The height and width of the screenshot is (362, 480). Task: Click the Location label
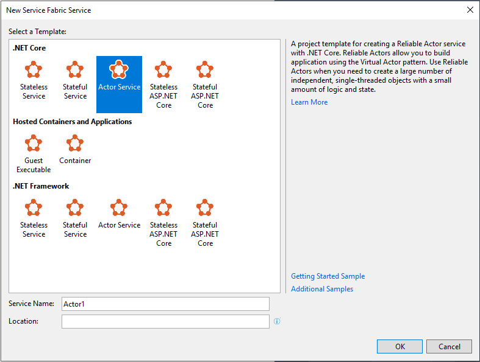[x=23, y=321]
